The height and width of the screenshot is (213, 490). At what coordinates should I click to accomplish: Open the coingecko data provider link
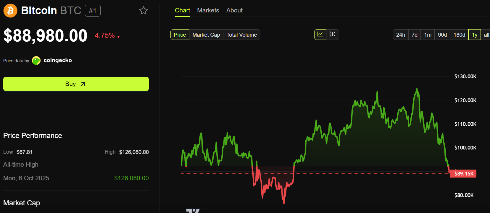(x=58, y=60)
